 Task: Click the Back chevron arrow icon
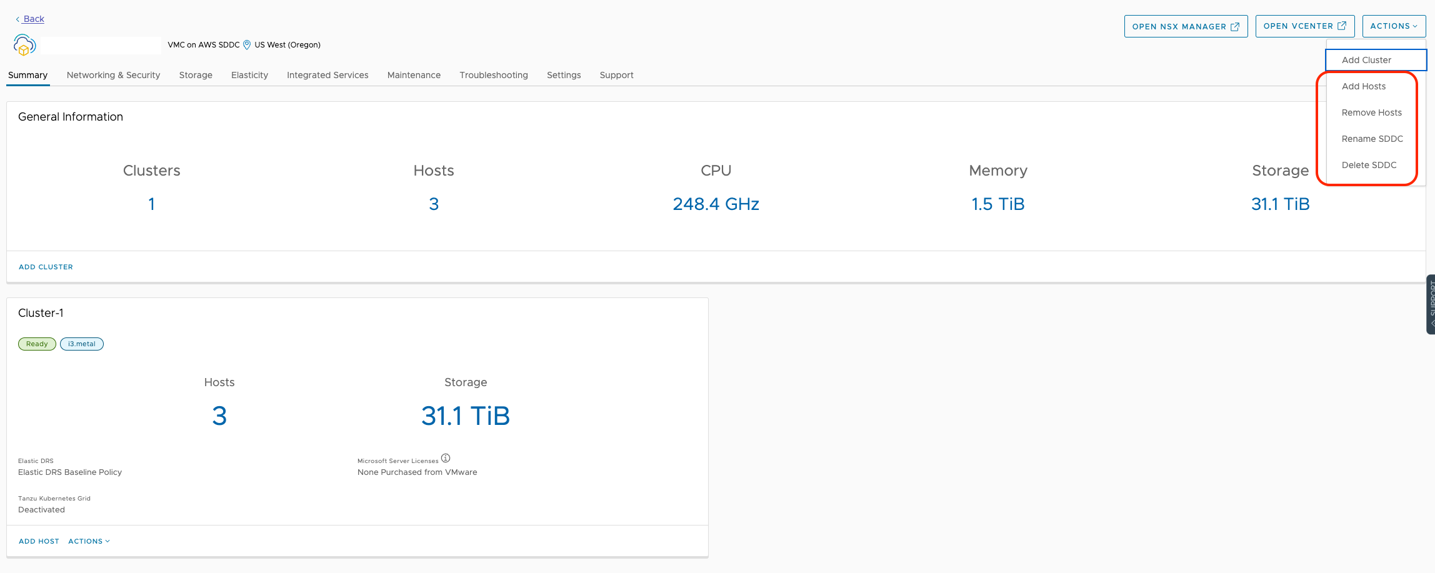click(x=17, y=19)
